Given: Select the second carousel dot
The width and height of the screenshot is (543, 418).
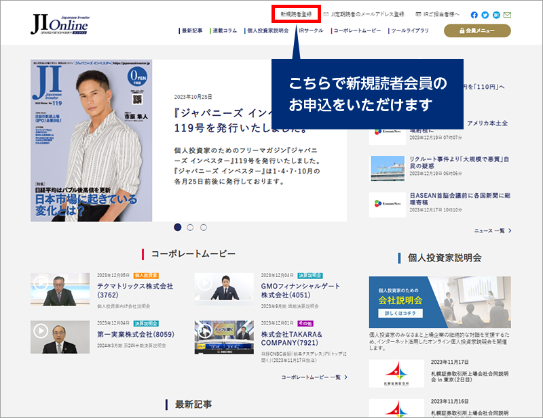Looking at the screenshot, I should [x=190, y=227].
